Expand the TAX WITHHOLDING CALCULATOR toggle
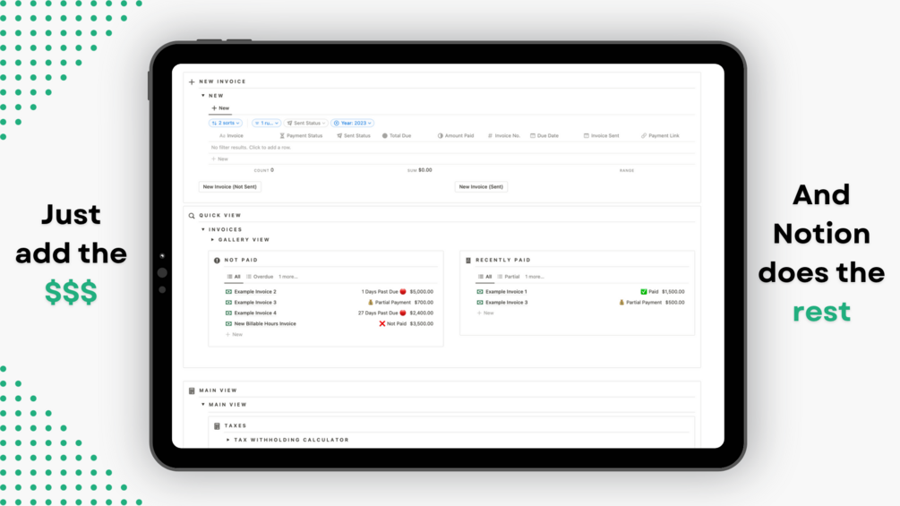Viewport: 900px width, 506px height. [x=227, y=440]
